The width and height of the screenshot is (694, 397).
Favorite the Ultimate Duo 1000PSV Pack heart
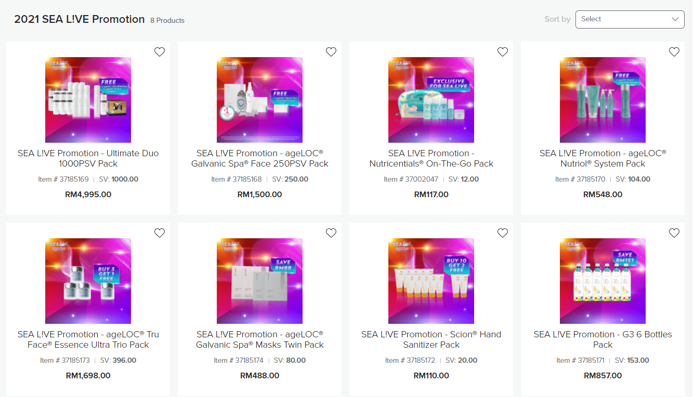click(x=160, y=52)
